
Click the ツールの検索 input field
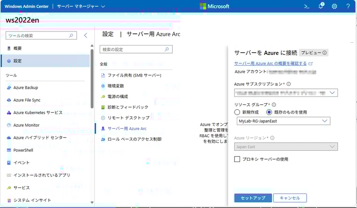[41, 36]
